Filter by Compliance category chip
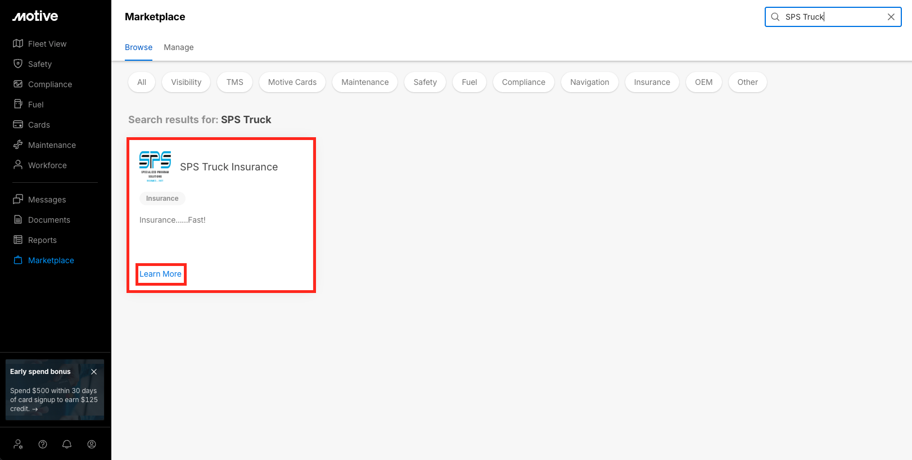 pos(523,82)
